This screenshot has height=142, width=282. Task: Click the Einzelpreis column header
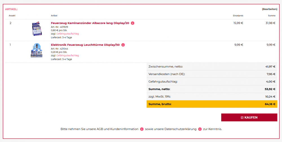238,16
